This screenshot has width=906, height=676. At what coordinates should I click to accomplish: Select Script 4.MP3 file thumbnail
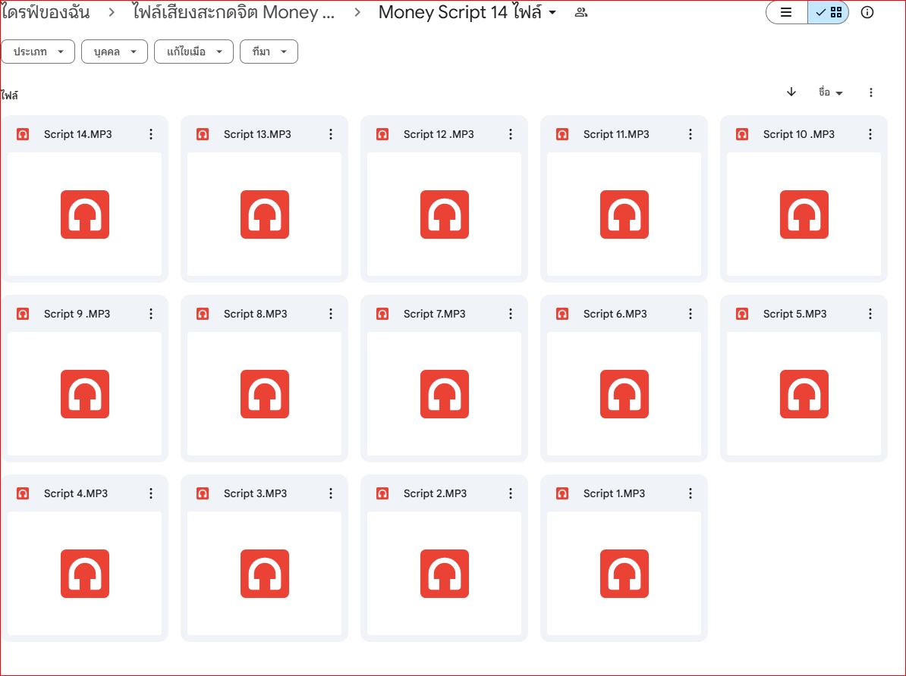coord(85,573)
